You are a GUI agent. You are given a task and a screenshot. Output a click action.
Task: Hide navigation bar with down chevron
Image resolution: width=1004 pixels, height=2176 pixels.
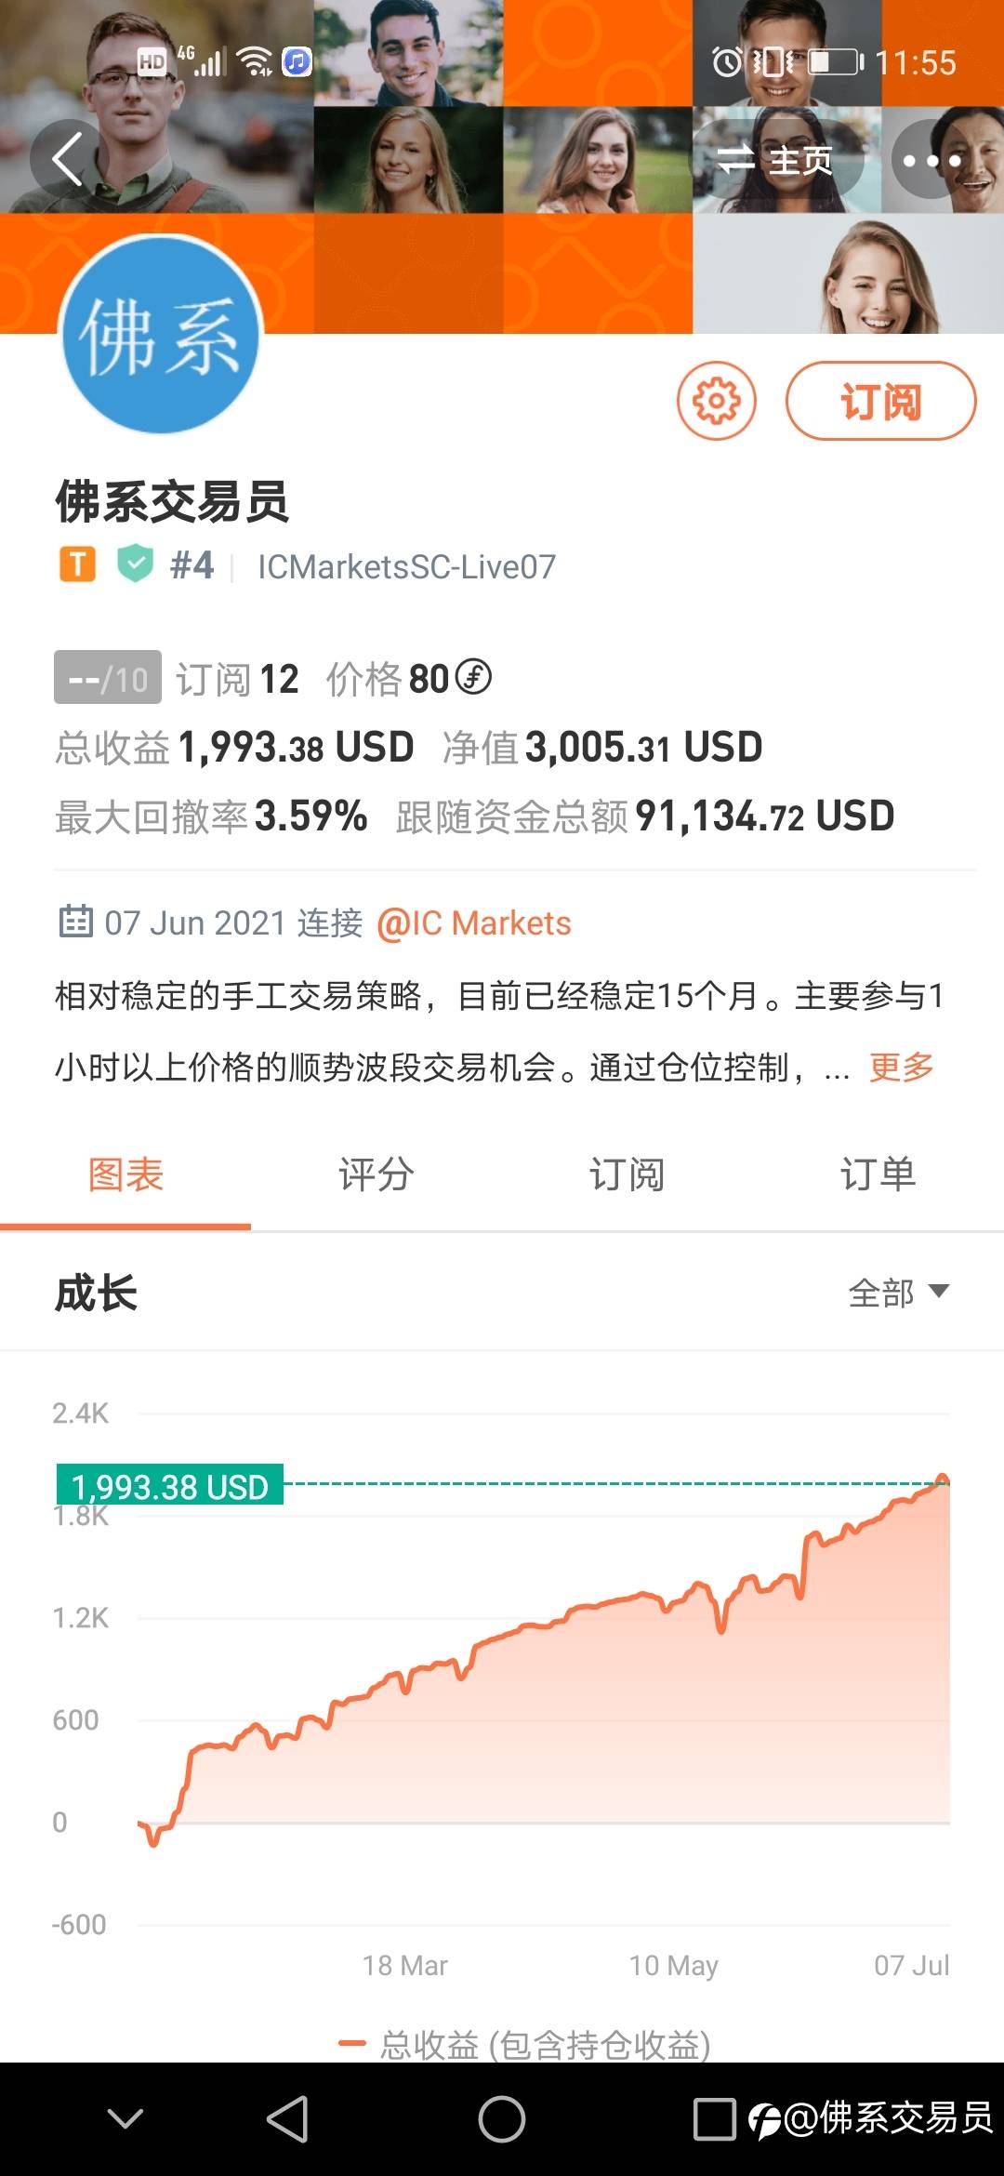coord(125,2119)
